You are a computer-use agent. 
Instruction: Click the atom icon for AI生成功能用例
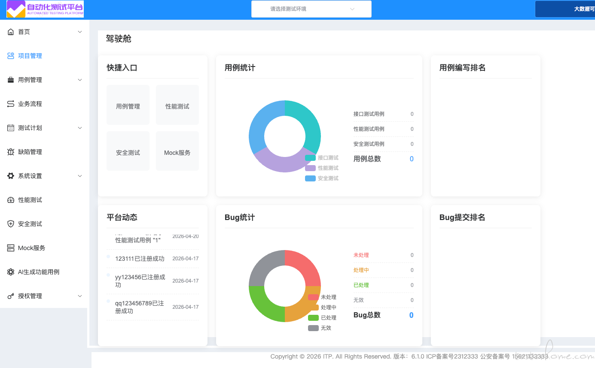tap(11, 272)
